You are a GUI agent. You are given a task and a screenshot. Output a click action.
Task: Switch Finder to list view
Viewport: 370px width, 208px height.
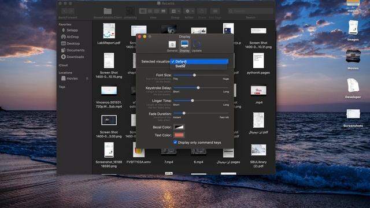[150, 11]
